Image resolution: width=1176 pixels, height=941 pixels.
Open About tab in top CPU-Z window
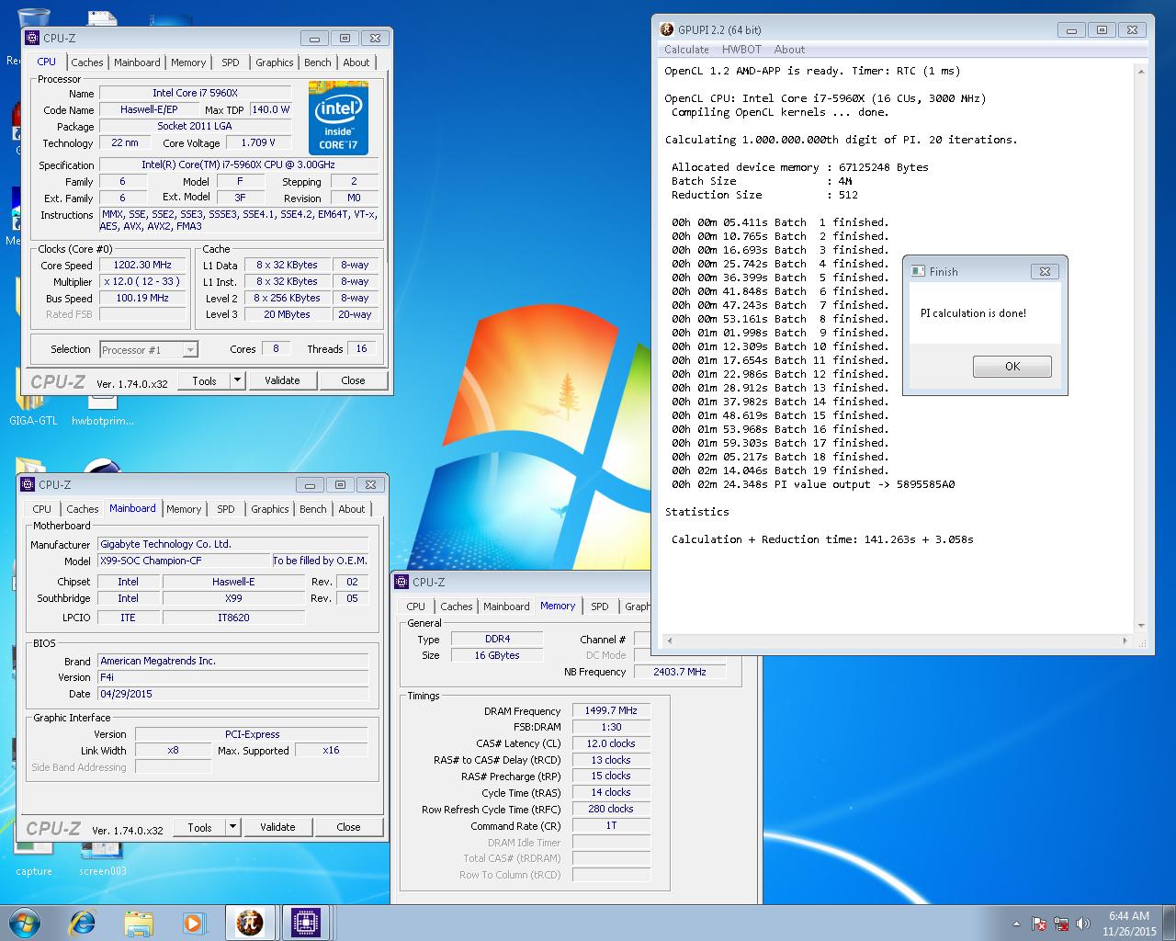[x=356, y=62]
